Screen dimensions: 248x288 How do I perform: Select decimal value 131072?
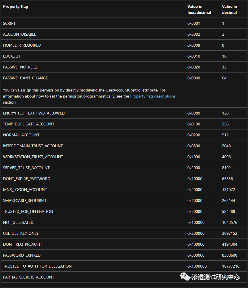pos(228,190)
